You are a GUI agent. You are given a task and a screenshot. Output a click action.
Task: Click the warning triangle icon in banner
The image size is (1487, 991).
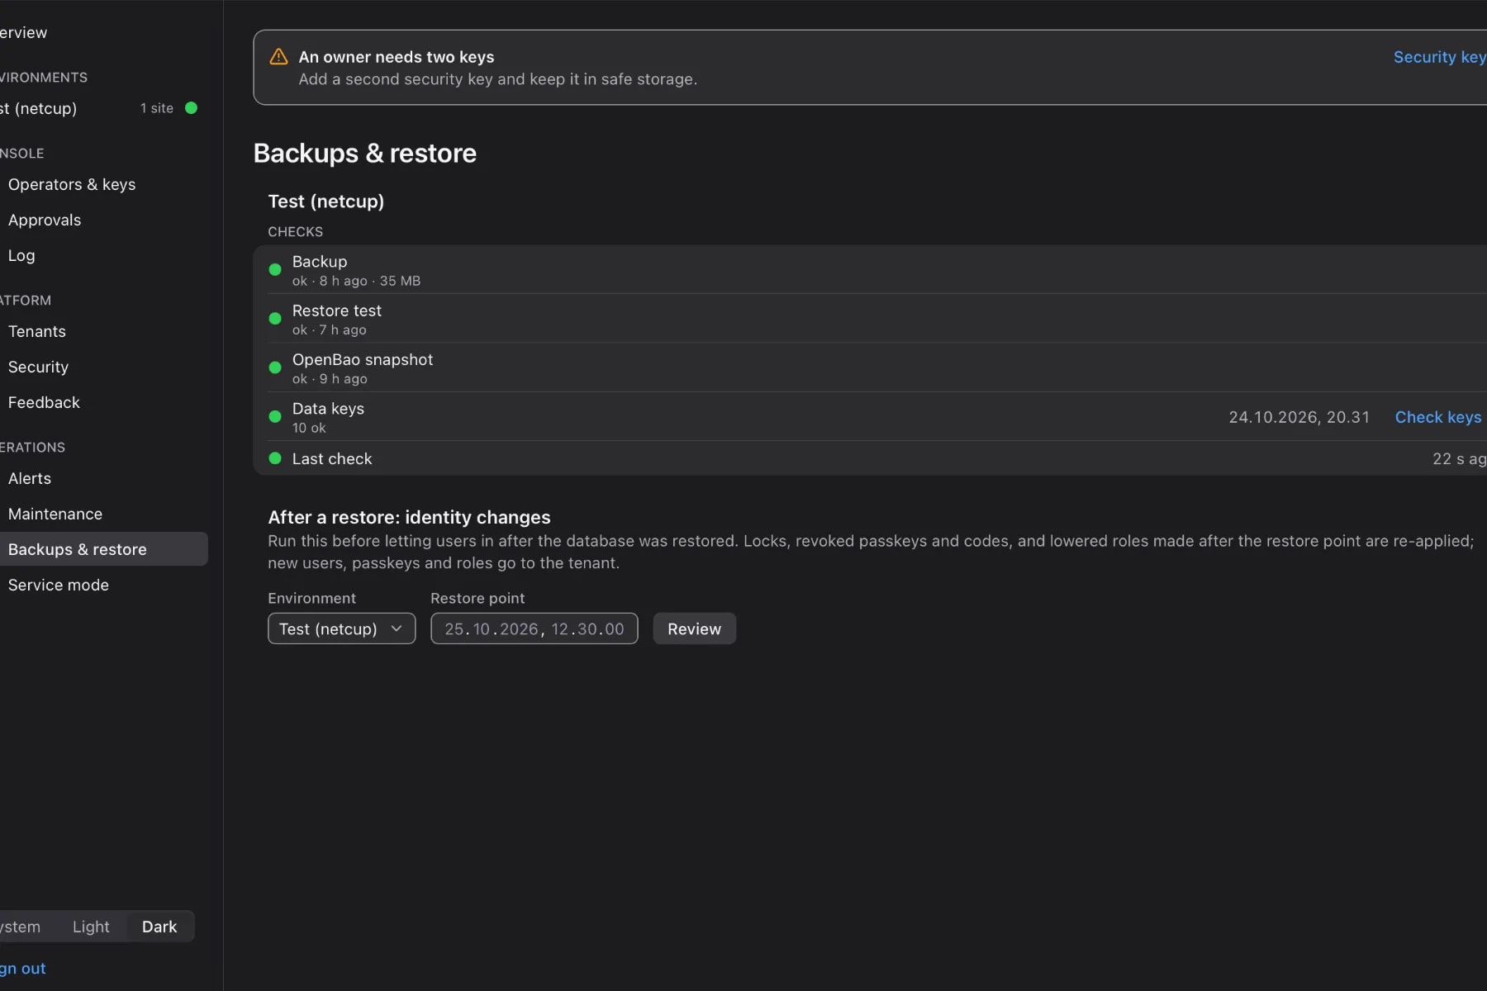click(x=278, y=56)
